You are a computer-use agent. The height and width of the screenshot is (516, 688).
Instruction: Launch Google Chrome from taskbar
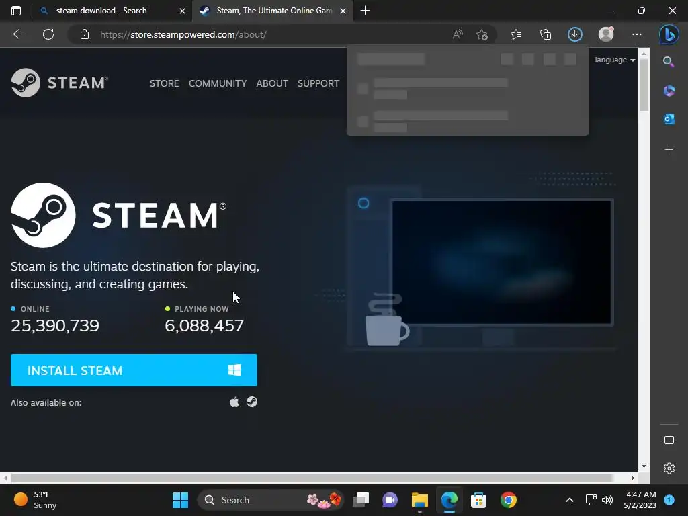pyautogui.click(x=508, y=500)
